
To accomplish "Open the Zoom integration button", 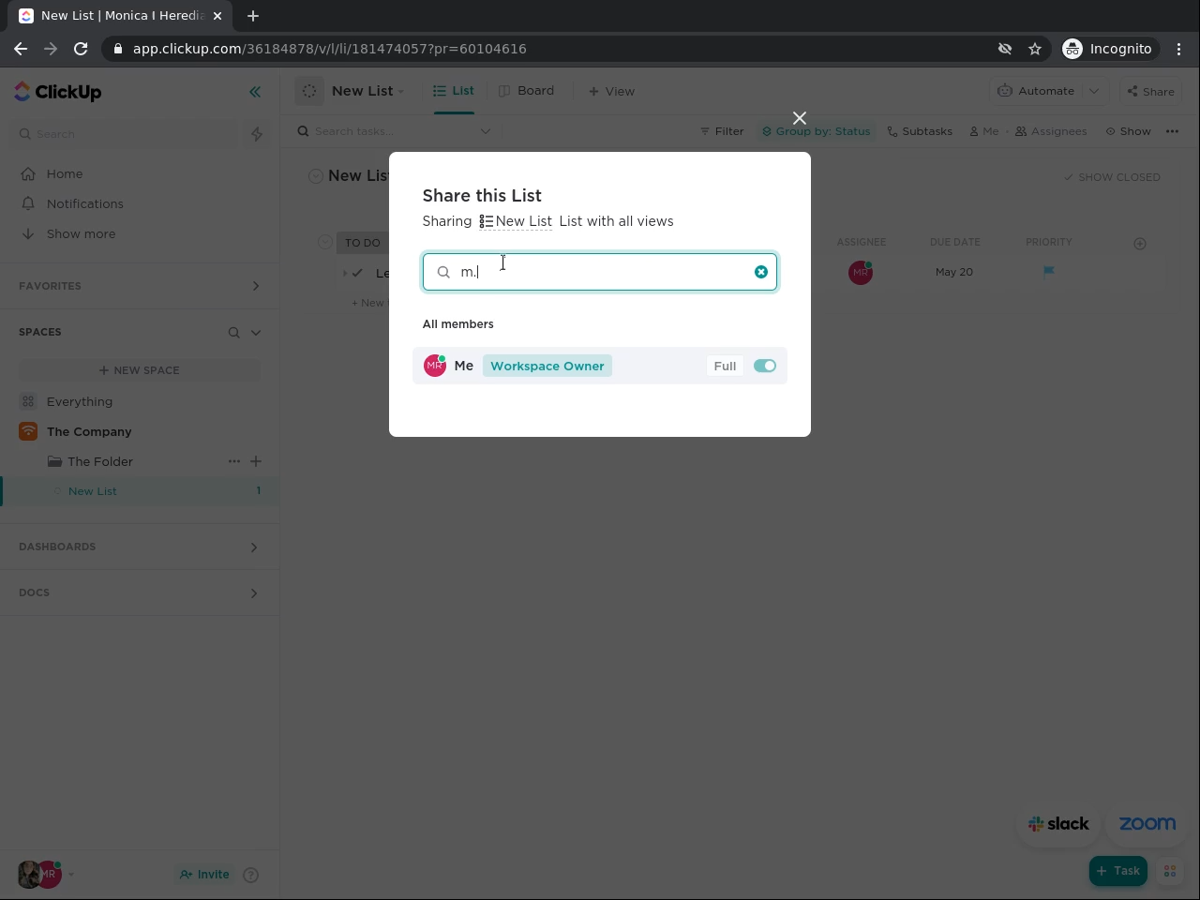I will 1147,824.
